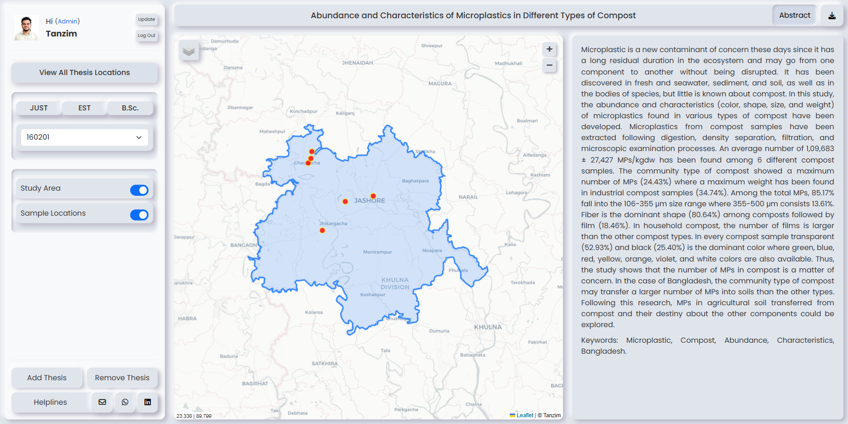Toggle the Study Area switch off
848x424 pixels.
(x=139, y=190)
